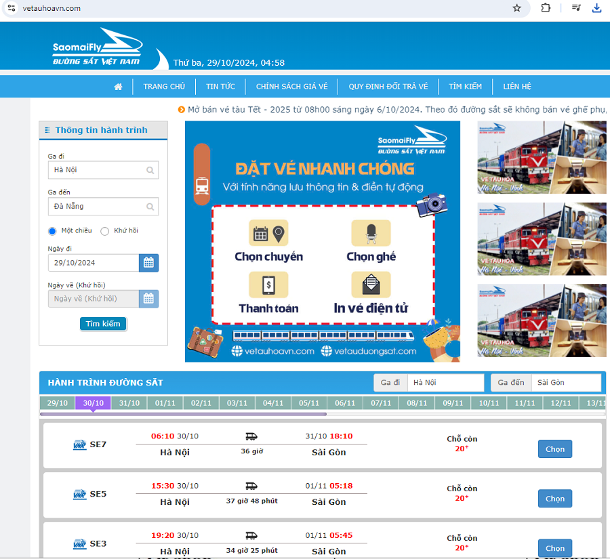Click the train icon in the SE5 row
The width and height of the screenshot is (610, 559).
(x=251, y=486)
